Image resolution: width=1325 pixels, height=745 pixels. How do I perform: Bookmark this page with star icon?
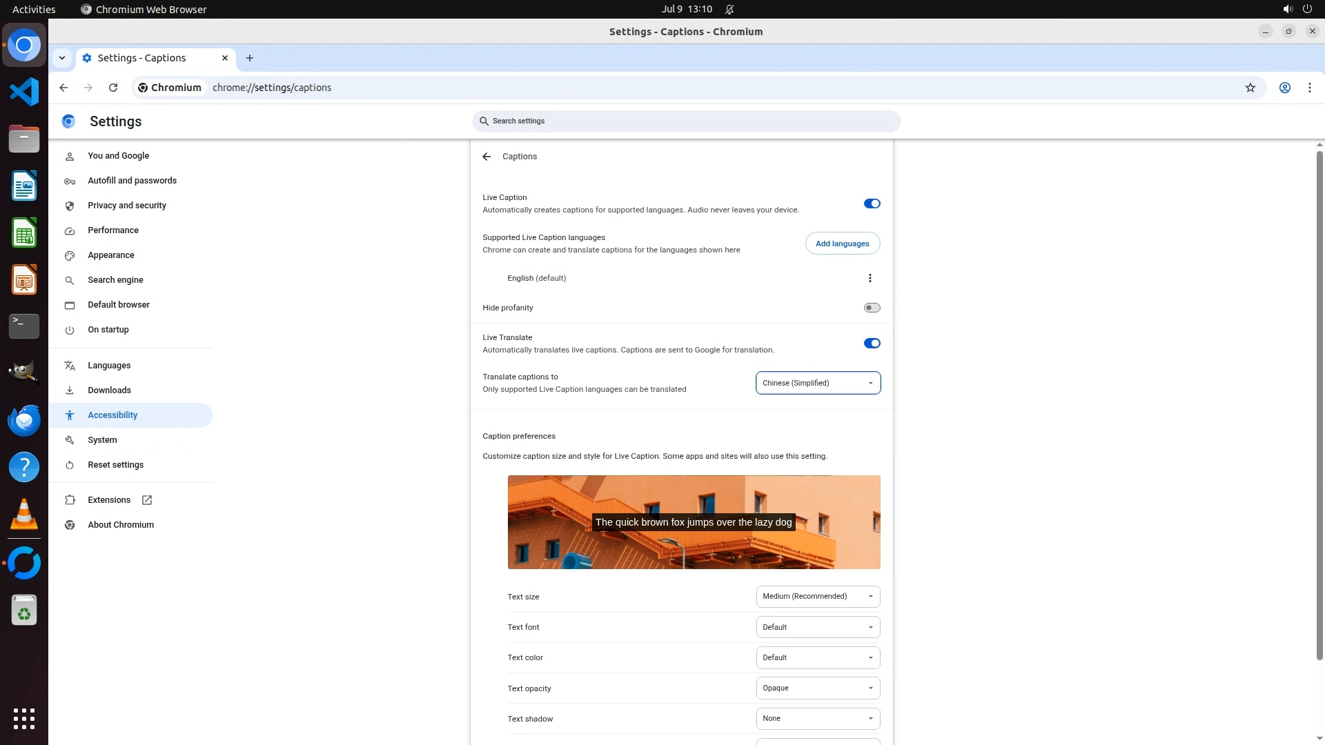click(x=1250, y=88)
